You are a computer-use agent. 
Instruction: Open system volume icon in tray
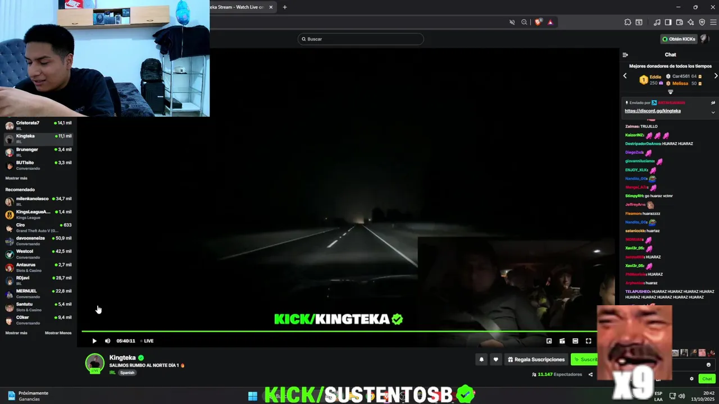point(681,396)
